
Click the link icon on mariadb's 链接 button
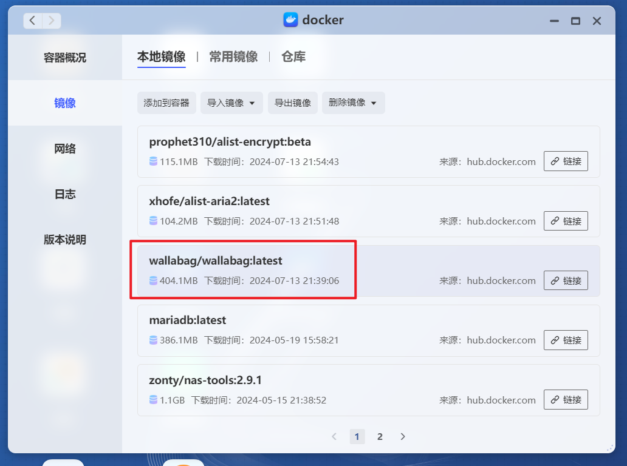555,340
